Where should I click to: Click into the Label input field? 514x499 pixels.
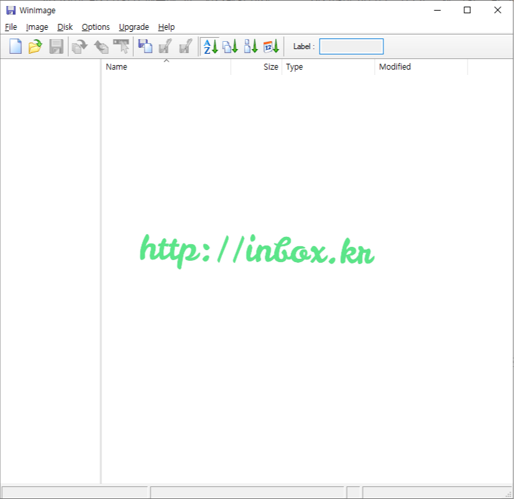point(351,46)
